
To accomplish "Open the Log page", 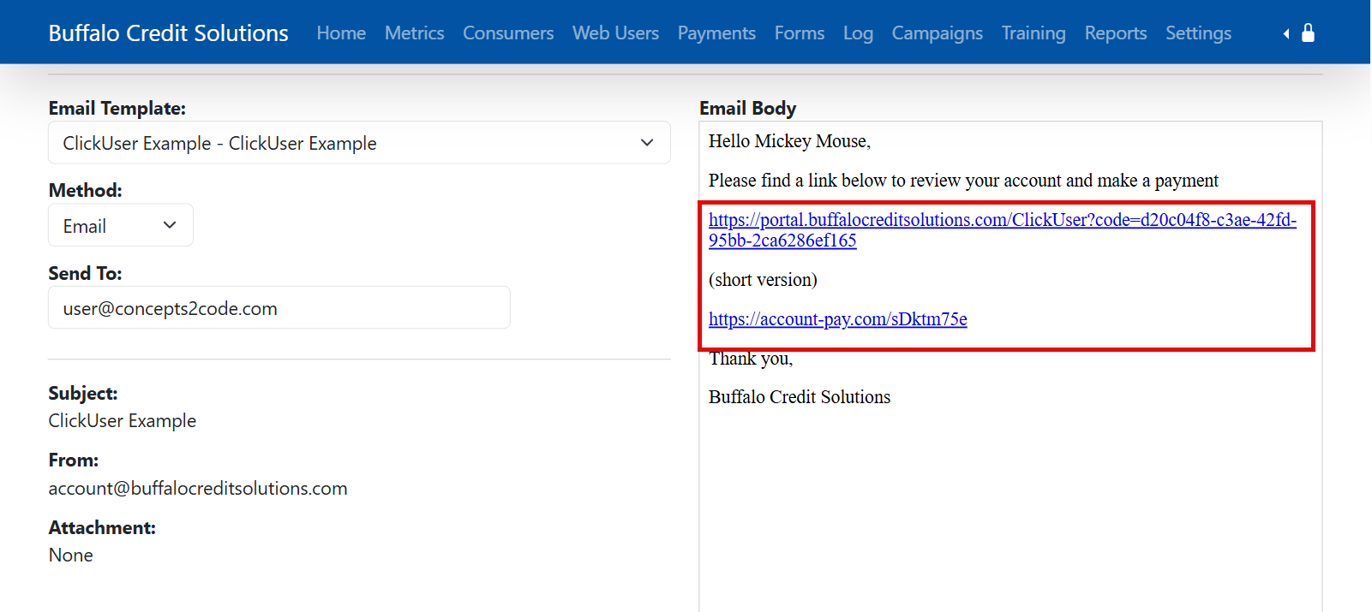I will click(858, 33).
